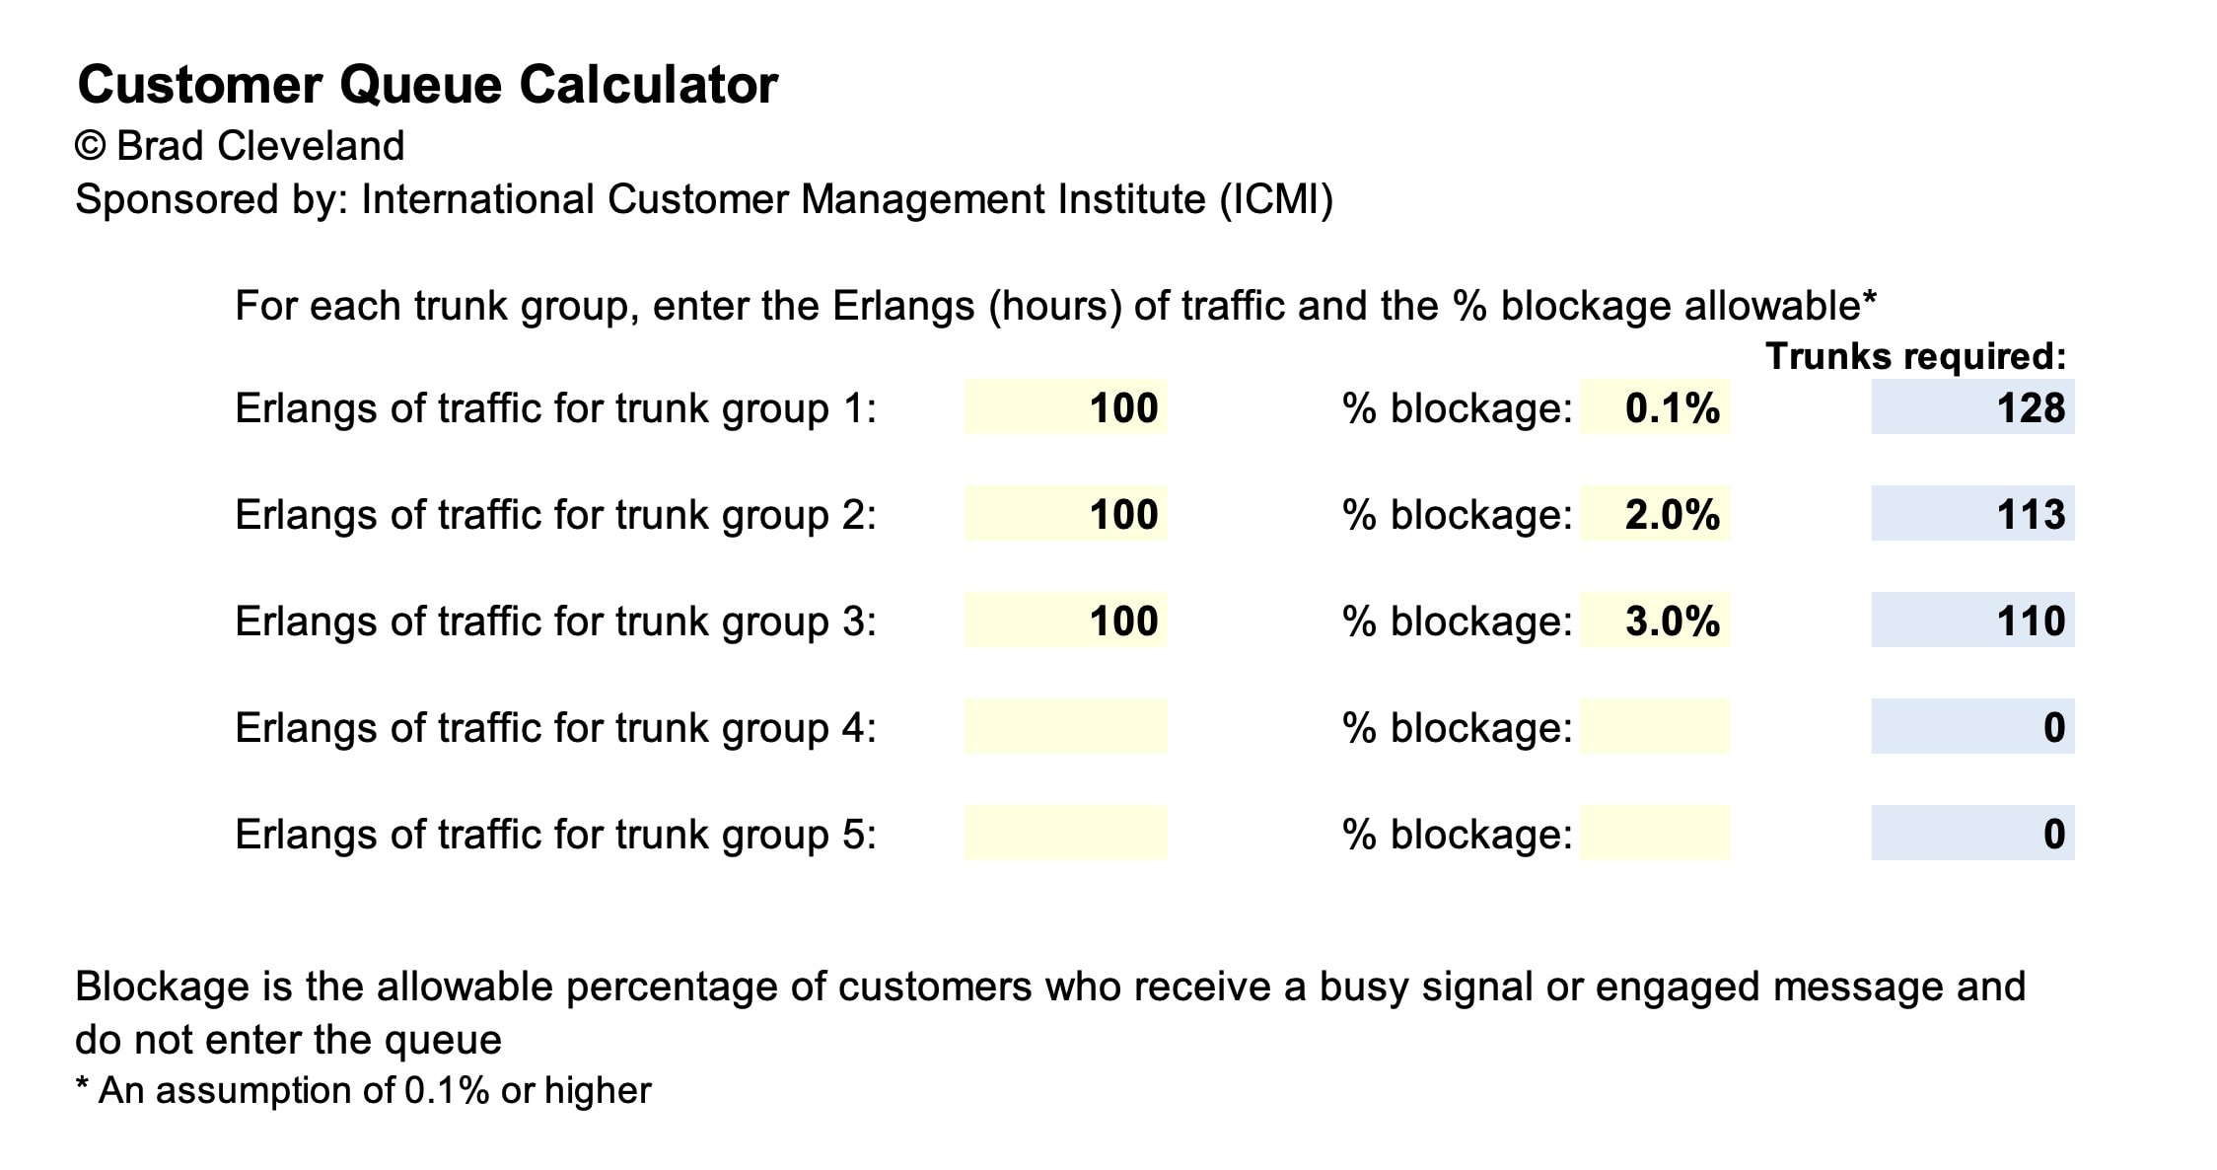Select the 3.0% blockage cell

click(1655, 620)
